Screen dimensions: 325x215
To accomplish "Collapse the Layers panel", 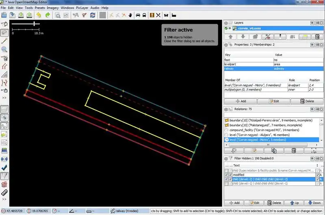I will 226,23.
